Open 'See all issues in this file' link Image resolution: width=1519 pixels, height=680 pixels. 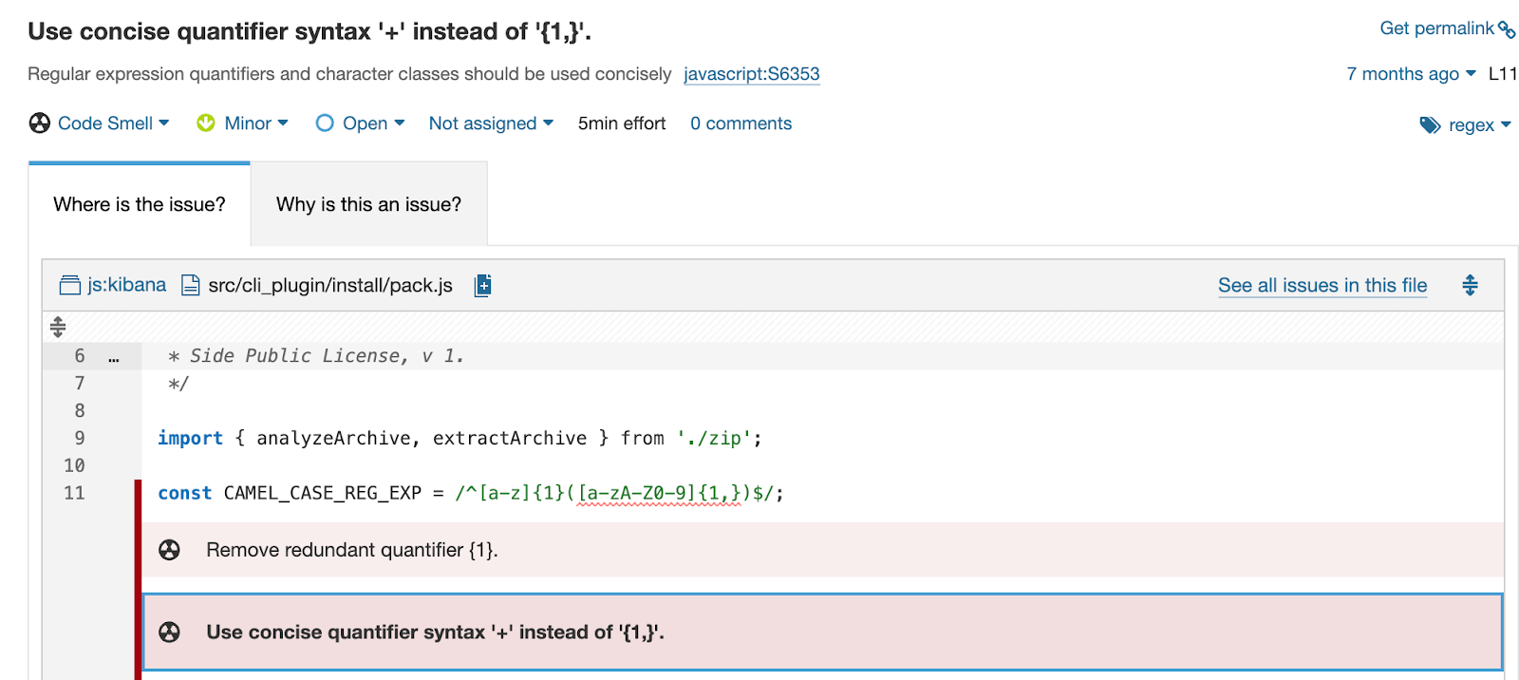(x=1322, y=285)
